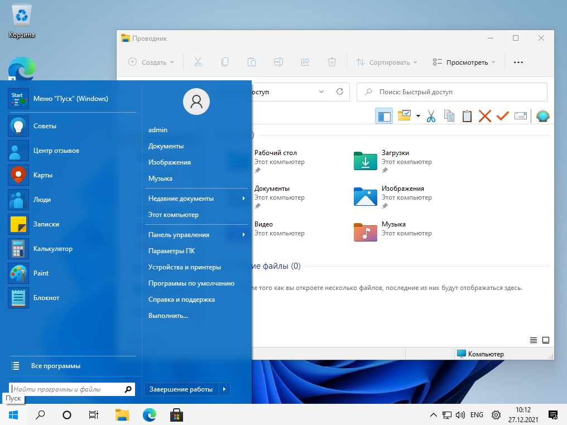The width and height of the screenshot is (567, 425).
Task: Open the Просмотреть dropdown in Explorer
Action: (x=464, y=62)
